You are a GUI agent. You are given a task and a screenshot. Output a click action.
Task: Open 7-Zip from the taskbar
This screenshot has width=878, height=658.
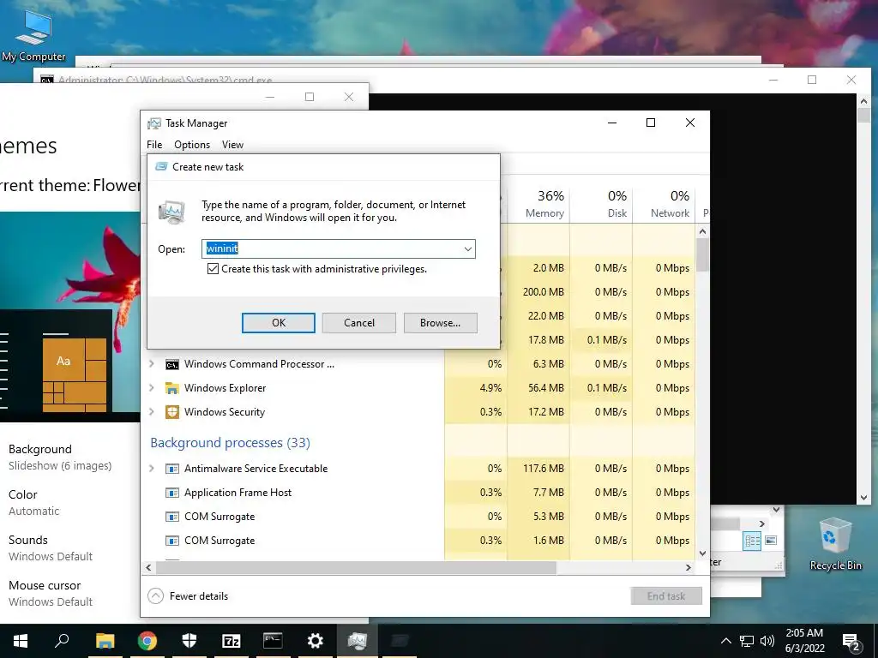point(232,641)
